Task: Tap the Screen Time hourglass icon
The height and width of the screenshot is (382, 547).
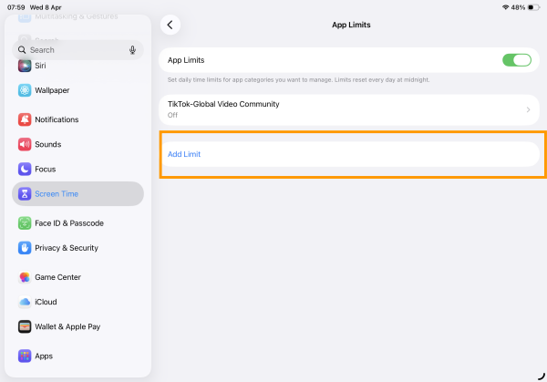Action: click(25, 193)
